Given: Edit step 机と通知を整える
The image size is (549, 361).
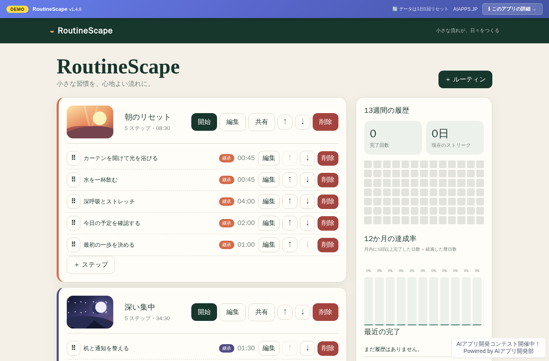Looking at the screenshot, I should [269, 348].
